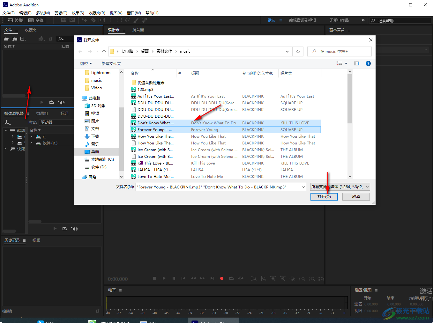Click go to next marker button
The width and height of the screenshot is (433, 323).
tap(212, 278)
